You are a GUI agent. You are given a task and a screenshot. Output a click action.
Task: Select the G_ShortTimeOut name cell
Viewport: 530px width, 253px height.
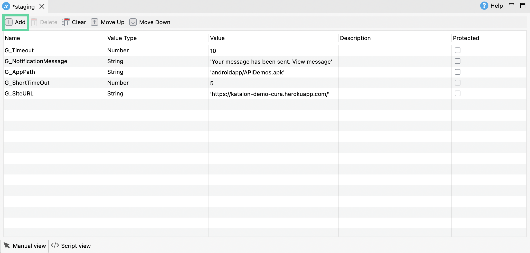coord(55,83)
